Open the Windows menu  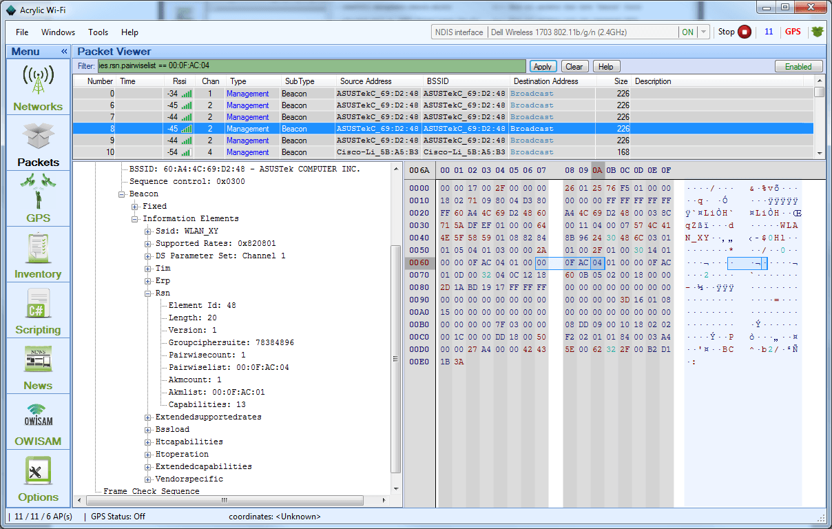[x=59, y=32]
